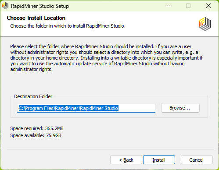Minimize the setup window
Viewport: 219px width, 170px height.
coord(169,6)
